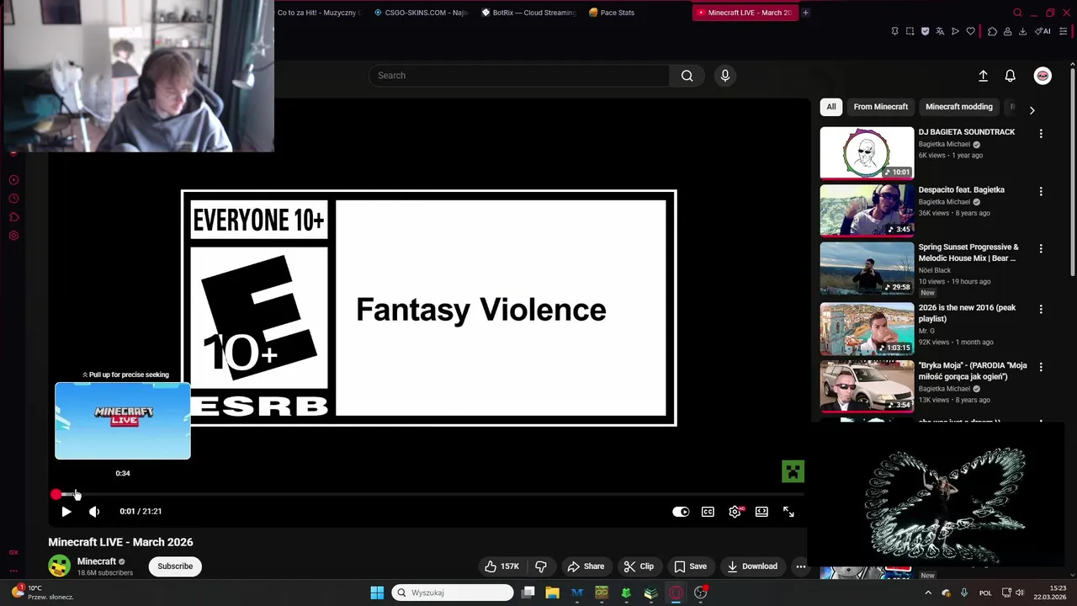Select the All filter chip
This screenshot has height=606, width=1077.
[x=831, y=107]
